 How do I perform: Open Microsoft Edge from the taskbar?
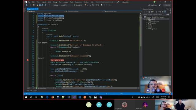(47, 97)
